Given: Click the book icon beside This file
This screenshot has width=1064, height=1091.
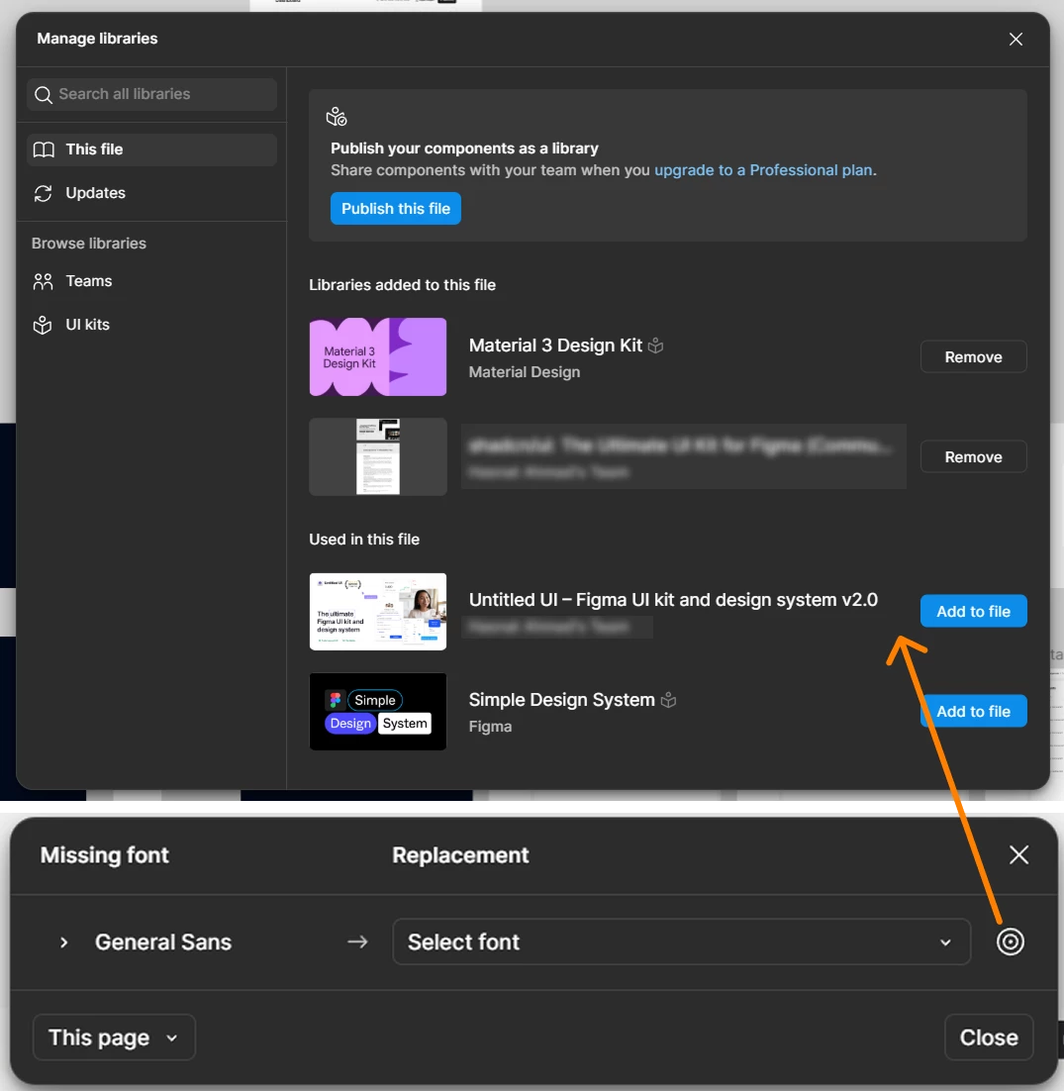Looking at the screenshot, I should [44, 149].
